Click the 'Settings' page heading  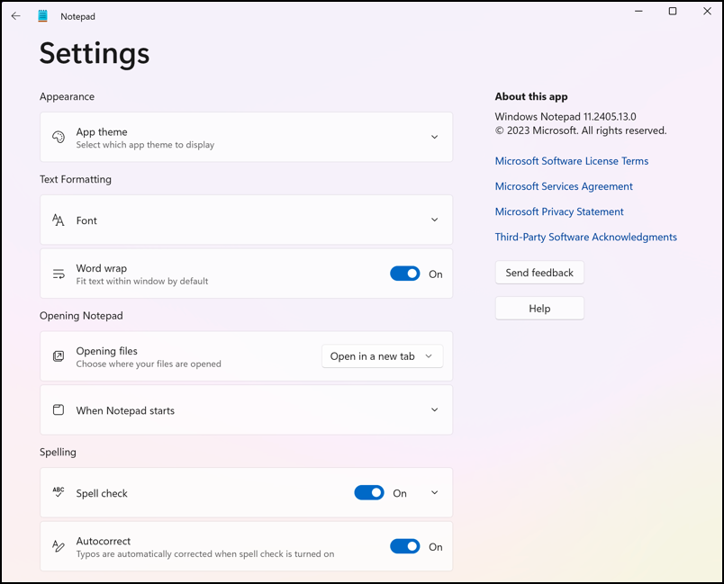pyautogui.click(x=95, y=53)
